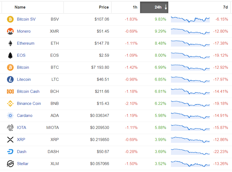Click the XRP coin logo

point(10,140)
